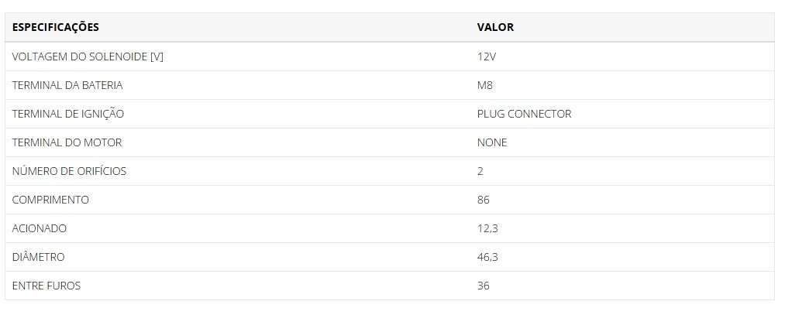The height and width of the screenshot is (315, 785).
Task: Select the VOLTAGEM DO SOLENOIDE [V] label
Action: pyautogui.click(x=88, y=56)
